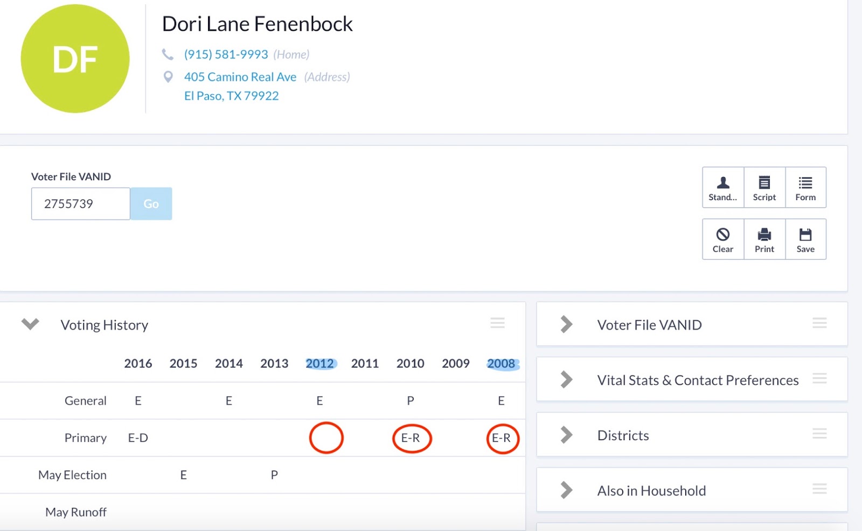Expand the Voter File VANID panel
The width and height of the screenshot is (862, 531).
point(566,324)
